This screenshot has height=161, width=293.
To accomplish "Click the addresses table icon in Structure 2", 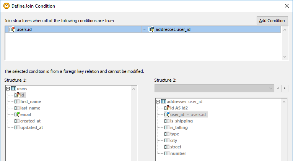I will coord(163,101).
